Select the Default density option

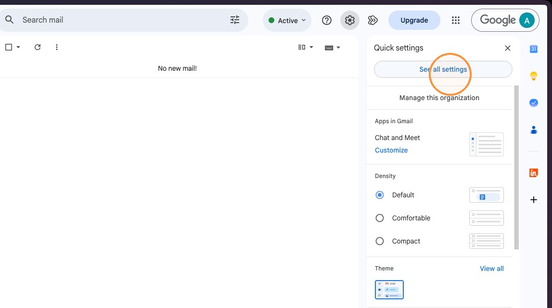tap(380, 195)
